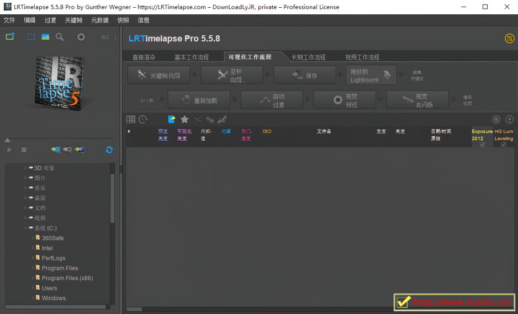
Task: Click the table grid view icon
Action: (131, 120)
